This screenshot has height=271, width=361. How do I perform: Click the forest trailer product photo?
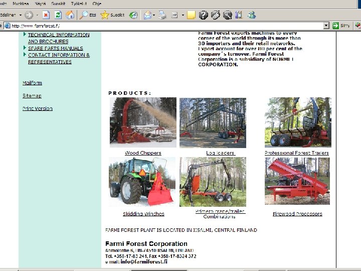tap(298, 122)
